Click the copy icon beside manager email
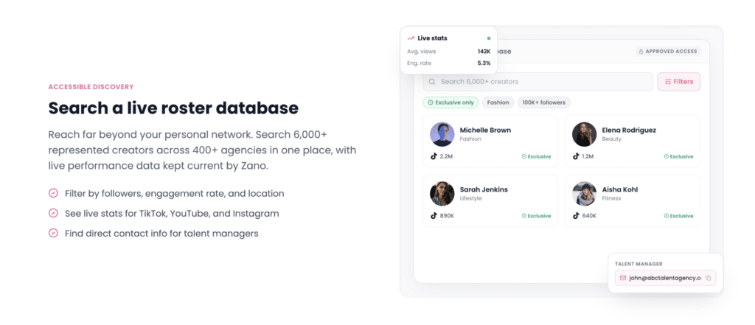Image resolution: width=755 pixels, height=325 pixels. pyautogui.click(x=709, y=278)
